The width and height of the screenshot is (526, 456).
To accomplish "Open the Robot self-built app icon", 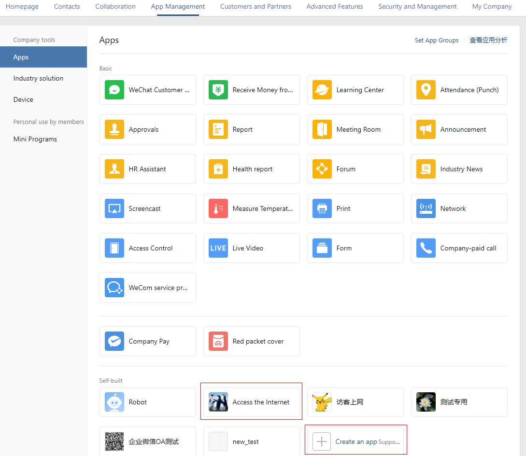I will [x=114, y=402].
